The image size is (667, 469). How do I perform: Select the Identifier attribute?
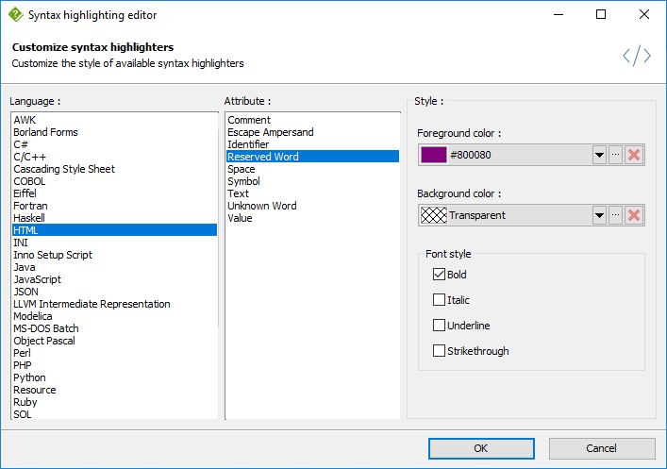coord(312,144)
